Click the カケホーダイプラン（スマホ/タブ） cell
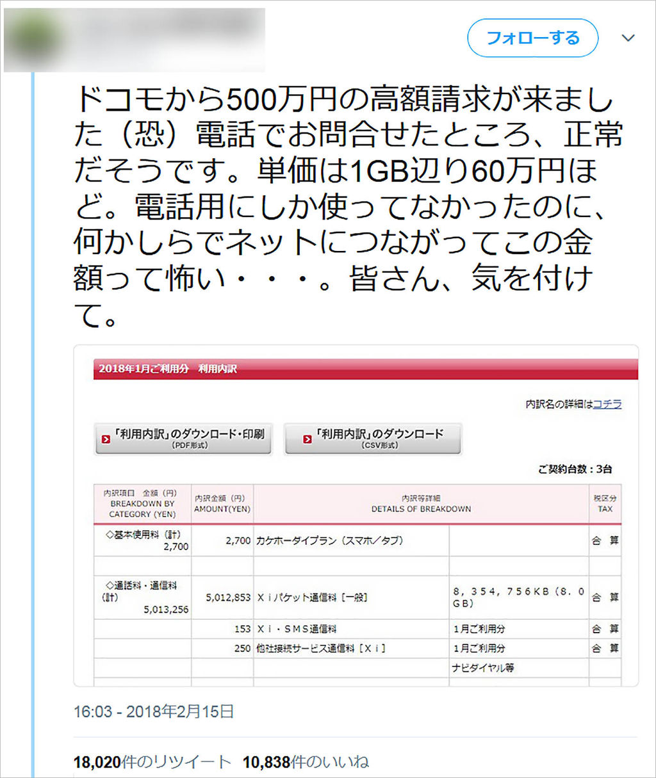The width and height of the screenshot is (656, 778). 351,540
